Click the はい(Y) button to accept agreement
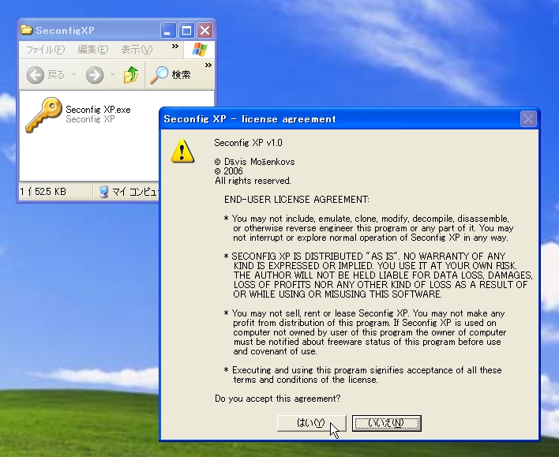Screen dimensions: 559x457 click(x=311, y=423)
